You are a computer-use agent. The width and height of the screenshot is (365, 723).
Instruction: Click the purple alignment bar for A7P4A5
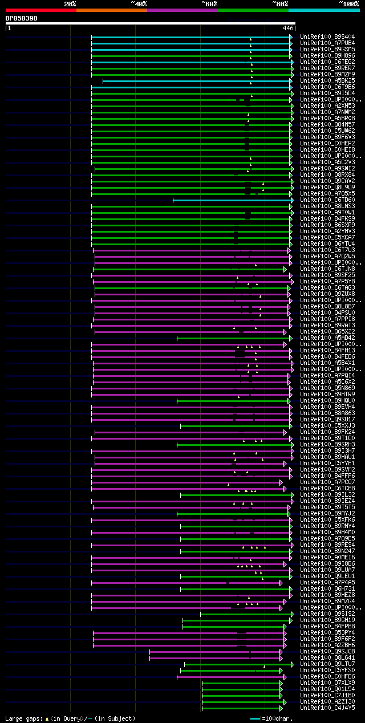tap(186, 583)
